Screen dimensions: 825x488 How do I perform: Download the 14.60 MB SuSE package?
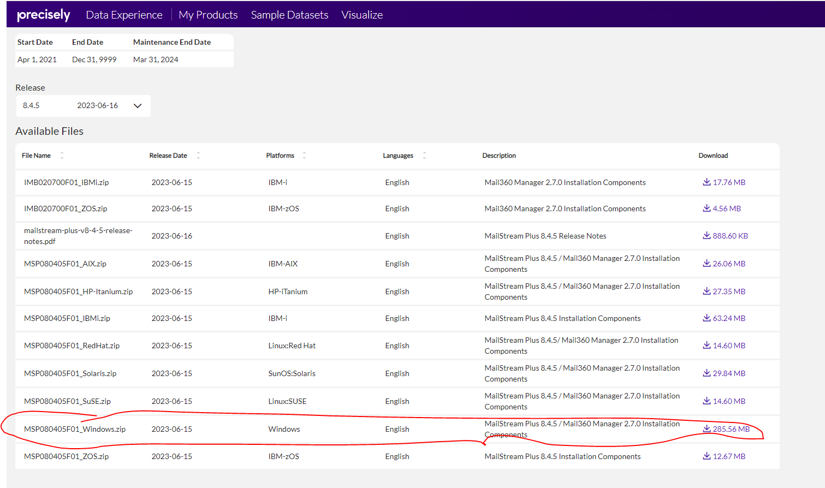724,401
